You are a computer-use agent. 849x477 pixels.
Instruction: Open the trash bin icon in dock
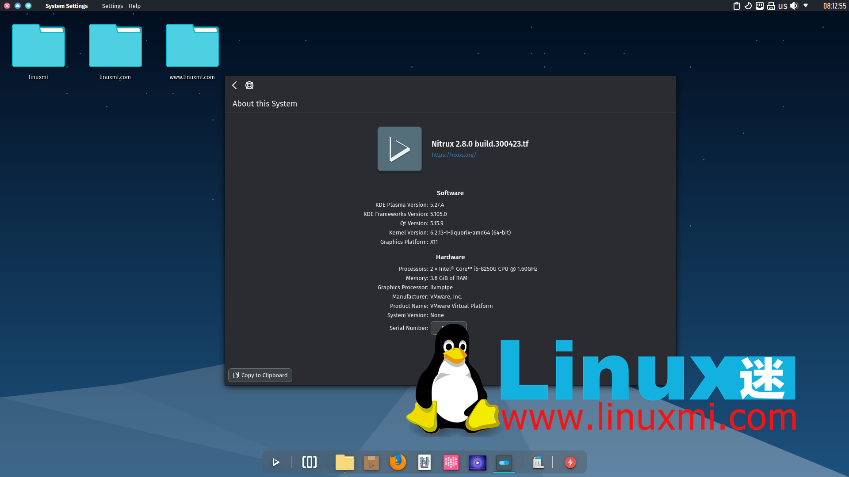click(538, 462)
